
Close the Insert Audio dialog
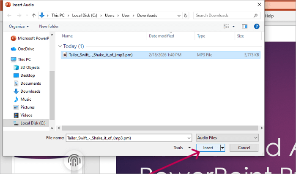[x=259, y=5]
